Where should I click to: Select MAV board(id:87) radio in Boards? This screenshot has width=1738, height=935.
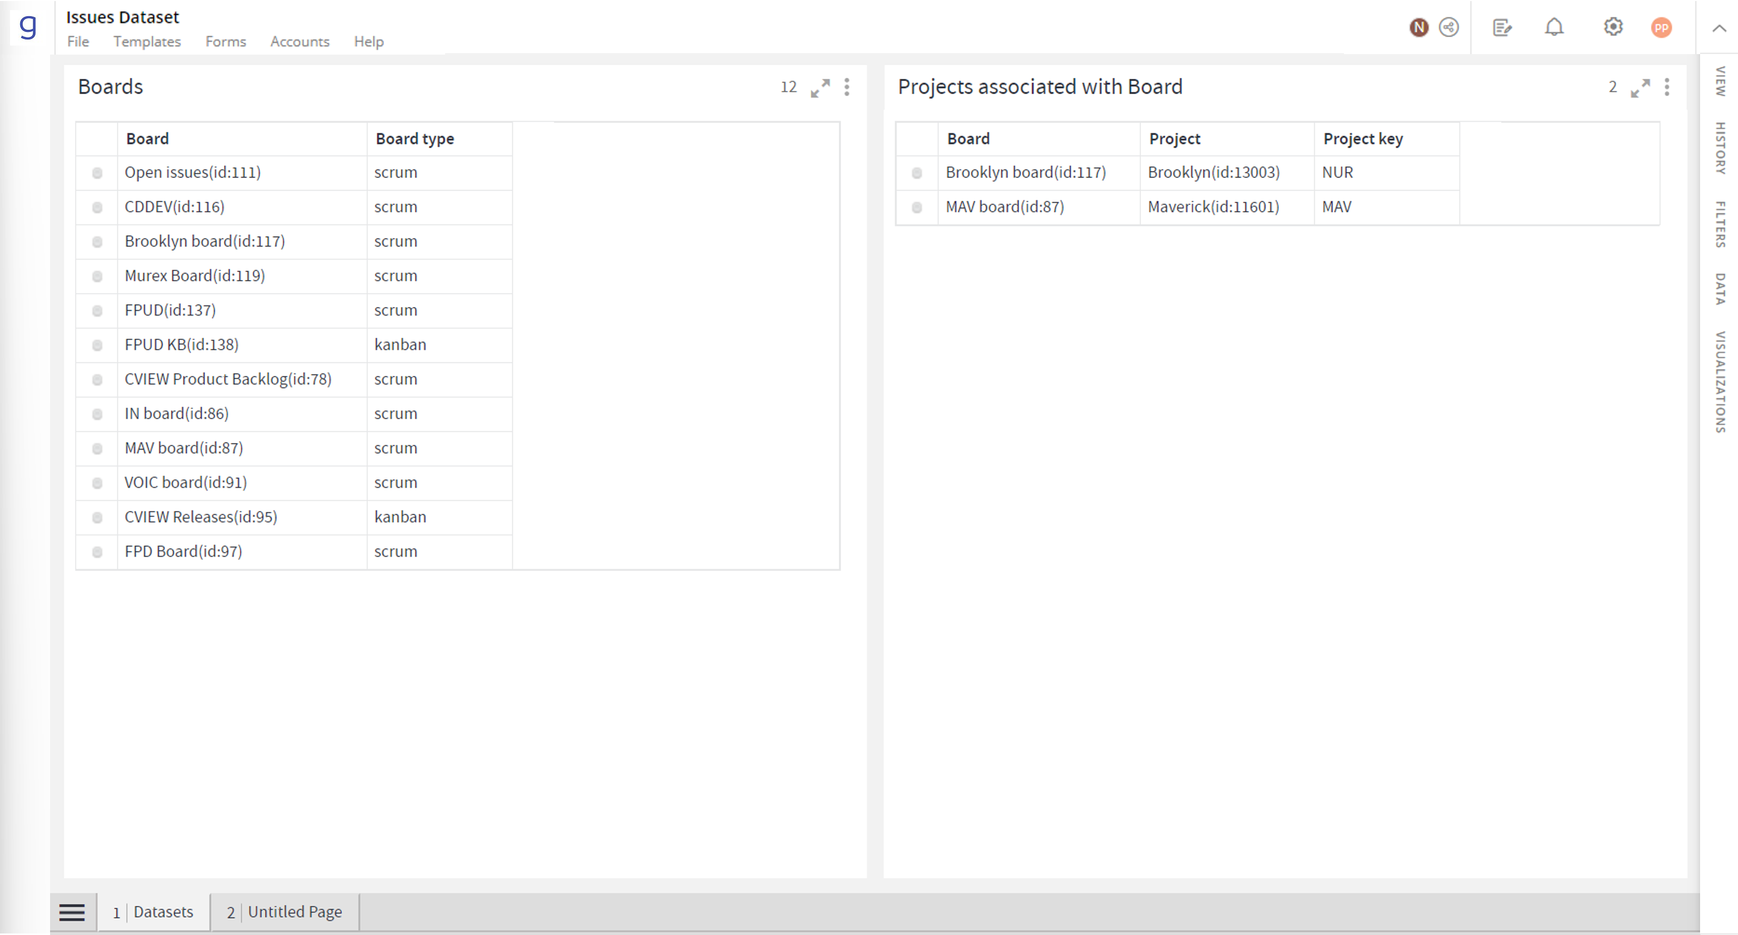(x=97, y=449)
